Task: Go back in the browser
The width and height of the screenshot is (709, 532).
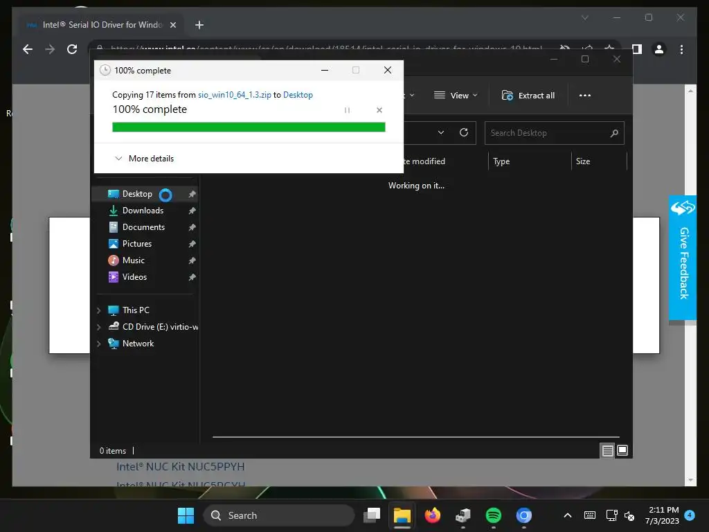Action: coord(28,49)
